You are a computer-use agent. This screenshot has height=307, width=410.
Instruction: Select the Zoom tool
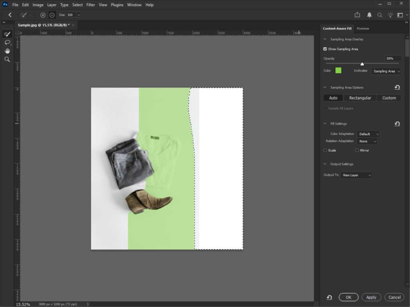(x=7, y=59)
